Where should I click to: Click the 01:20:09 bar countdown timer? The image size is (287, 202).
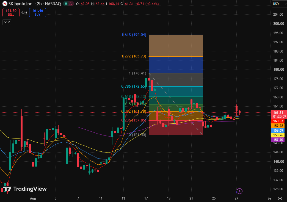280,117
